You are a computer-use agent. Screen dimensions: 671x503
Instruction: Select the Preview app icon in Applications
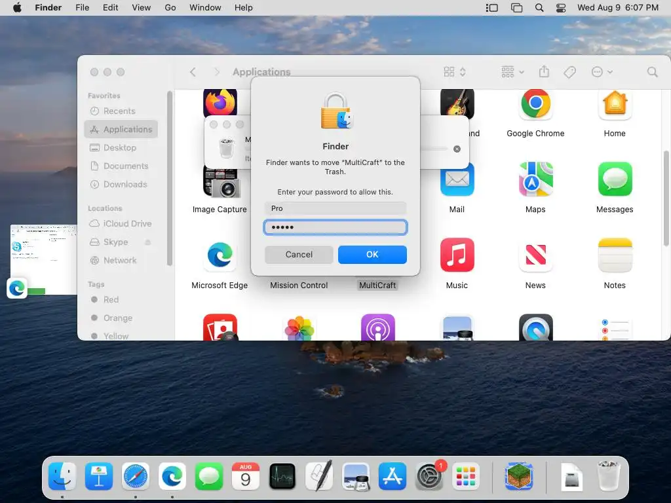[x=457, y=328]
